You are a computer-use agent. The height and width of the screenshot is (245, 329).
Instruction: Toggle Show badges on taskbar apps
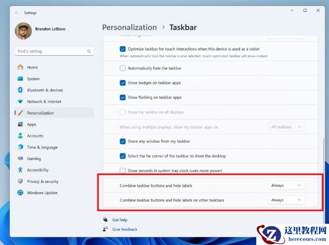[x=123, y=82]
